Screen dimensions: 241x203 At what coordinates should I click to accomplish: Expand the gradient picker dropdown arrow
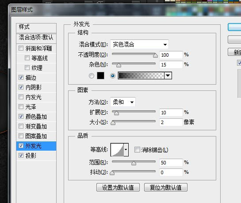click(x=168, y=76)
